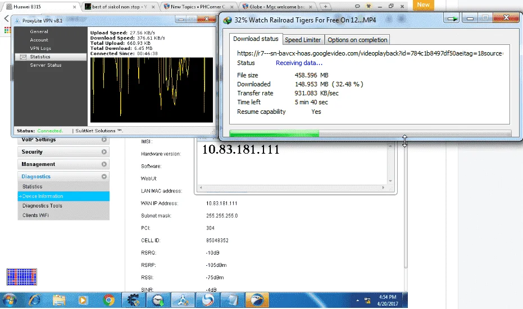Click the gear with shield taskbar icon
The image size is (523, 309).
[x=133, y=301]
